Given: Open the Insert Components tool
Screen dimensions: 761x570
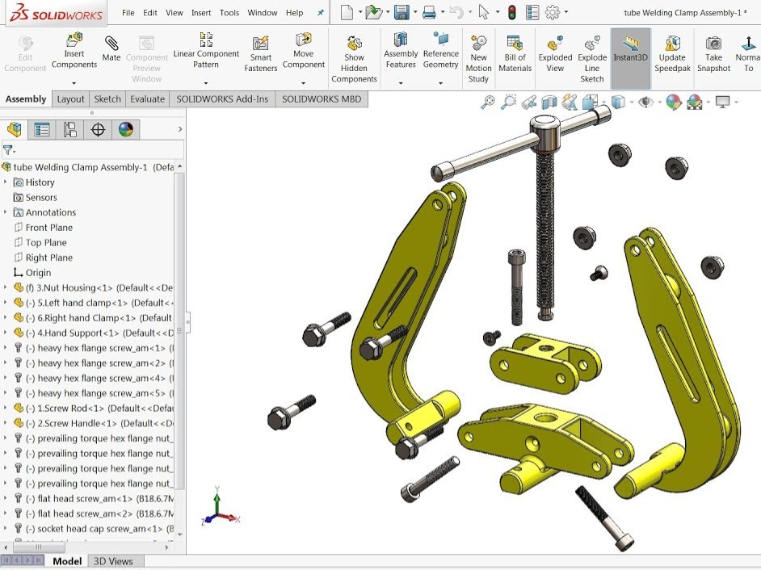Looking at the screenshot, I should pos(74,47).
